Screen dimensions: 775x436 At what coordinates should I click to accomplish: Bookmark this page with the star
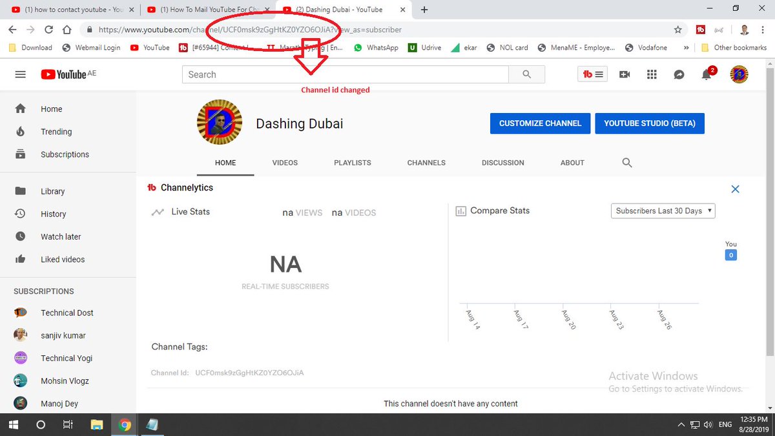pyautogui.click(x=677, y=30)
